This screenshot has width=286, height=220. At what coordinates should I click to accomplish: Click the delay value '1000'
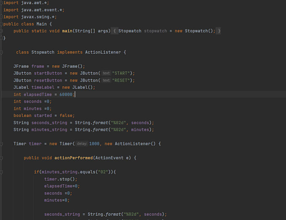[x=94, y=144]
